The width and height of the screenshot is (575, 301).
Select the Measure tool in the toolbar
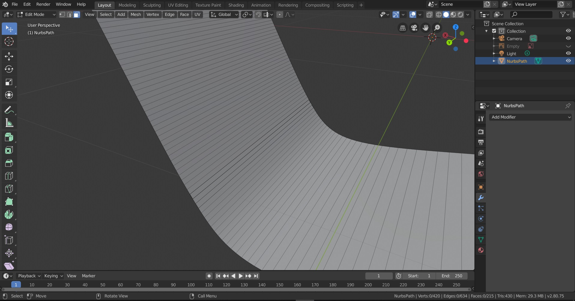[x=9, y=123]
